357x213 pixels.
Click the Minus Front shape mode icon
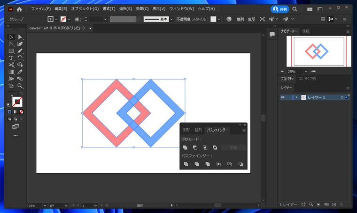(195, 147)
